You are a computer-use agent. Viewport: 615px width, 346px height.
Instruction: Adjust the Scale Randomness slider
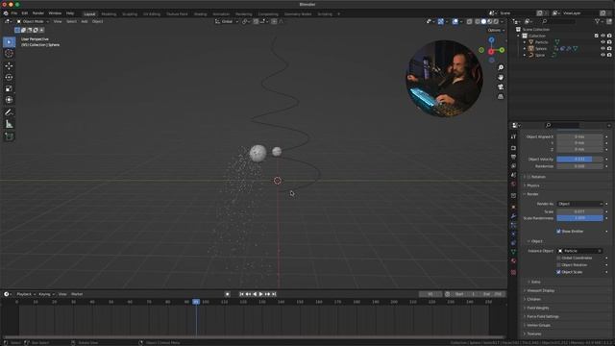pos(579,218)
